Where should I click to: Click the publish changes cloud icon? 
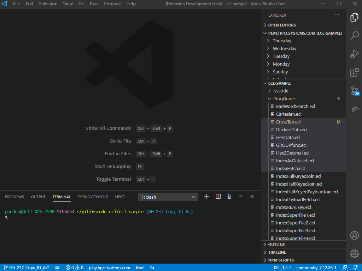[57, 267]
